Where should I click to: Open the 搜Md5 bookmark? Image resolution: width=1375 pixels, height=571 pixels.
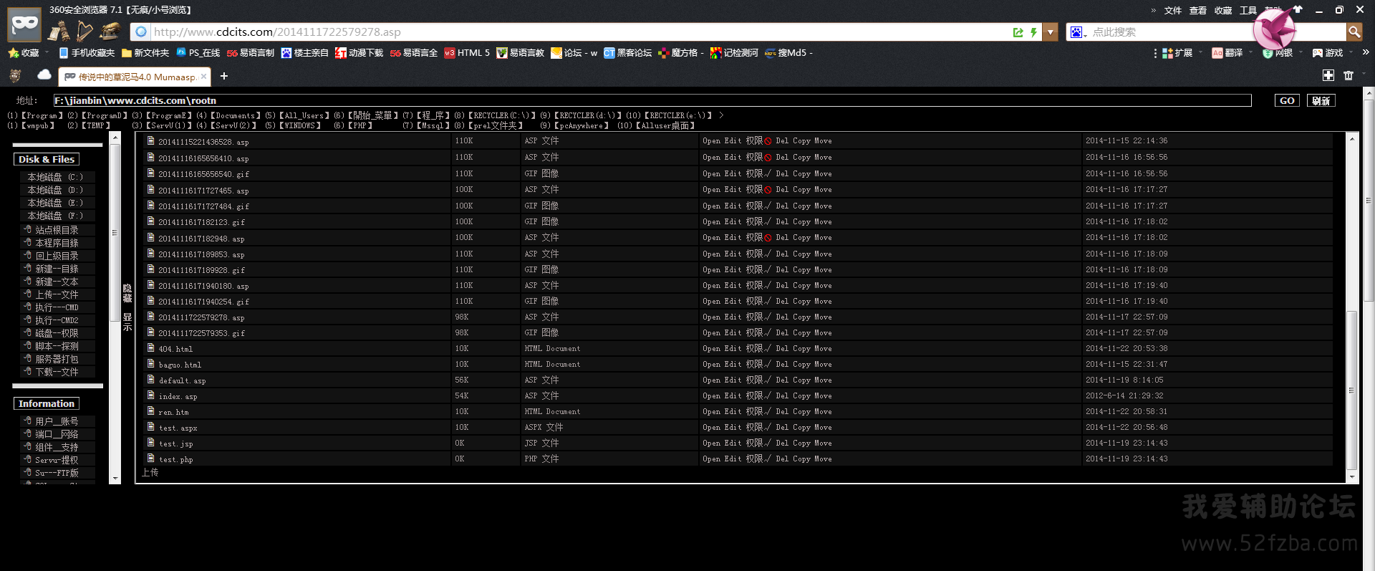click(788, 52)
